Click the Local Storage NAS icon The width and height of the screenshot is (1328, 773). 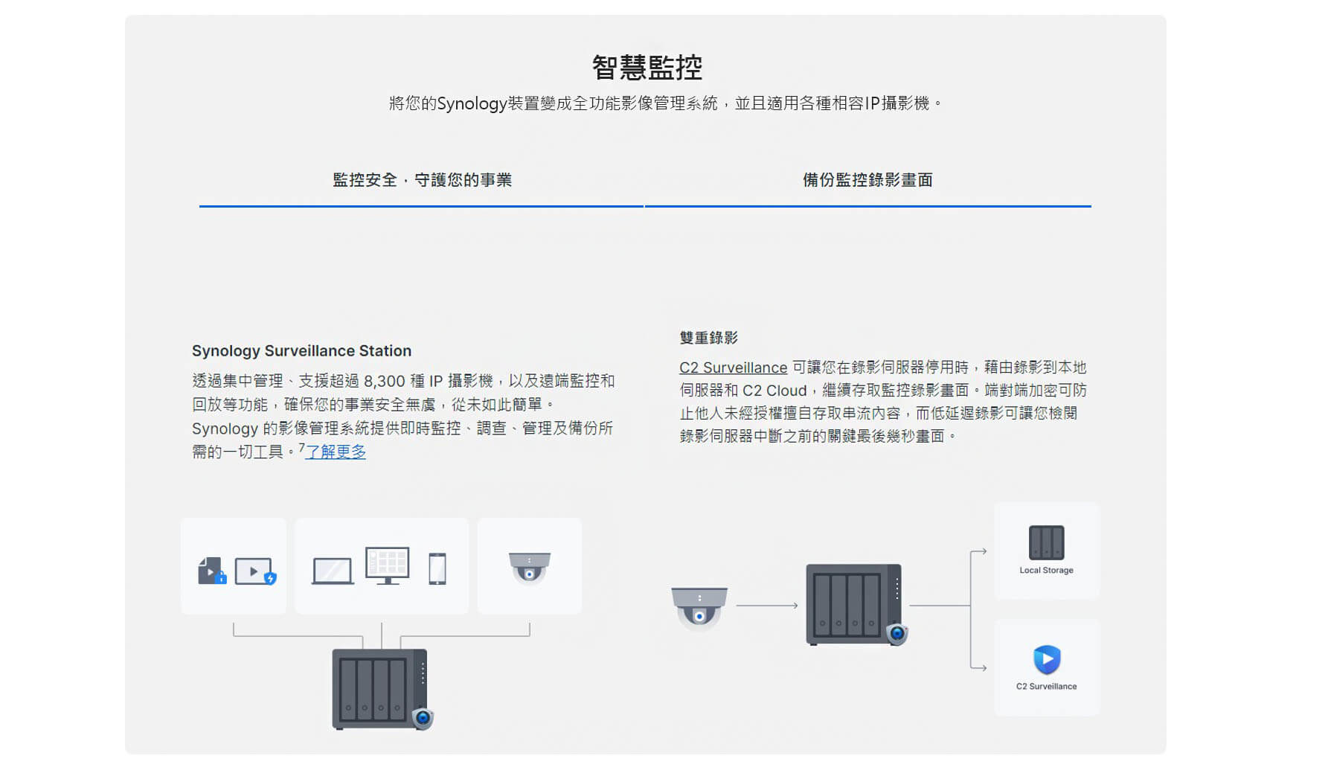1046,542
